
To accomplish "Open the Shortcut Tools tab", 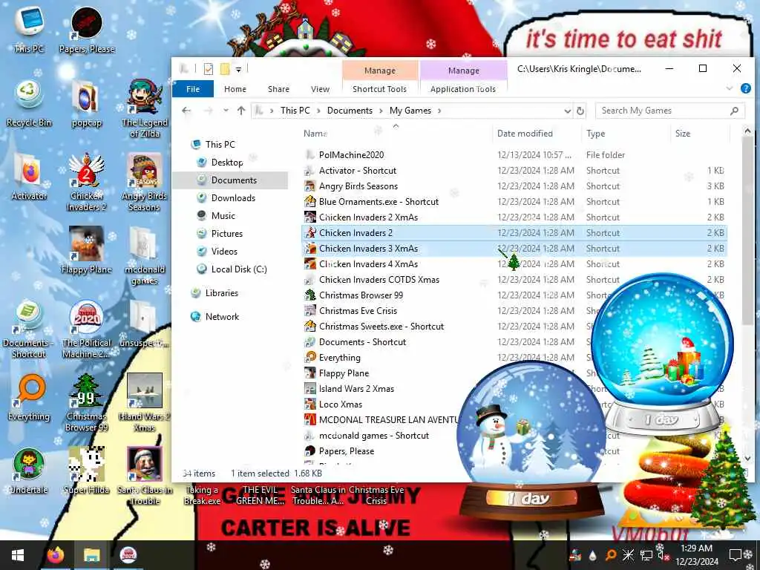I will 379,89.
